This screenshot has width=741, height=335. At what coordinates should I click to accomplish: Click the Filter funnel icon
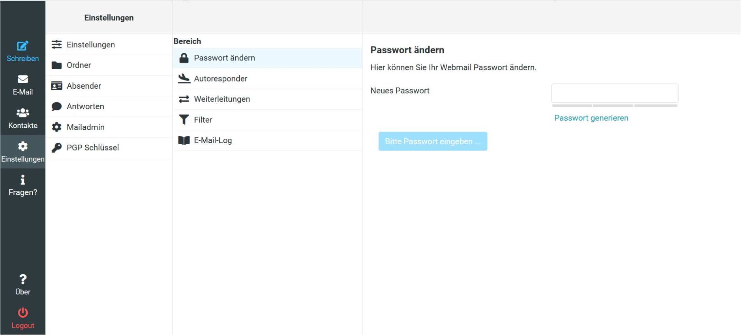tap(184, 120)
